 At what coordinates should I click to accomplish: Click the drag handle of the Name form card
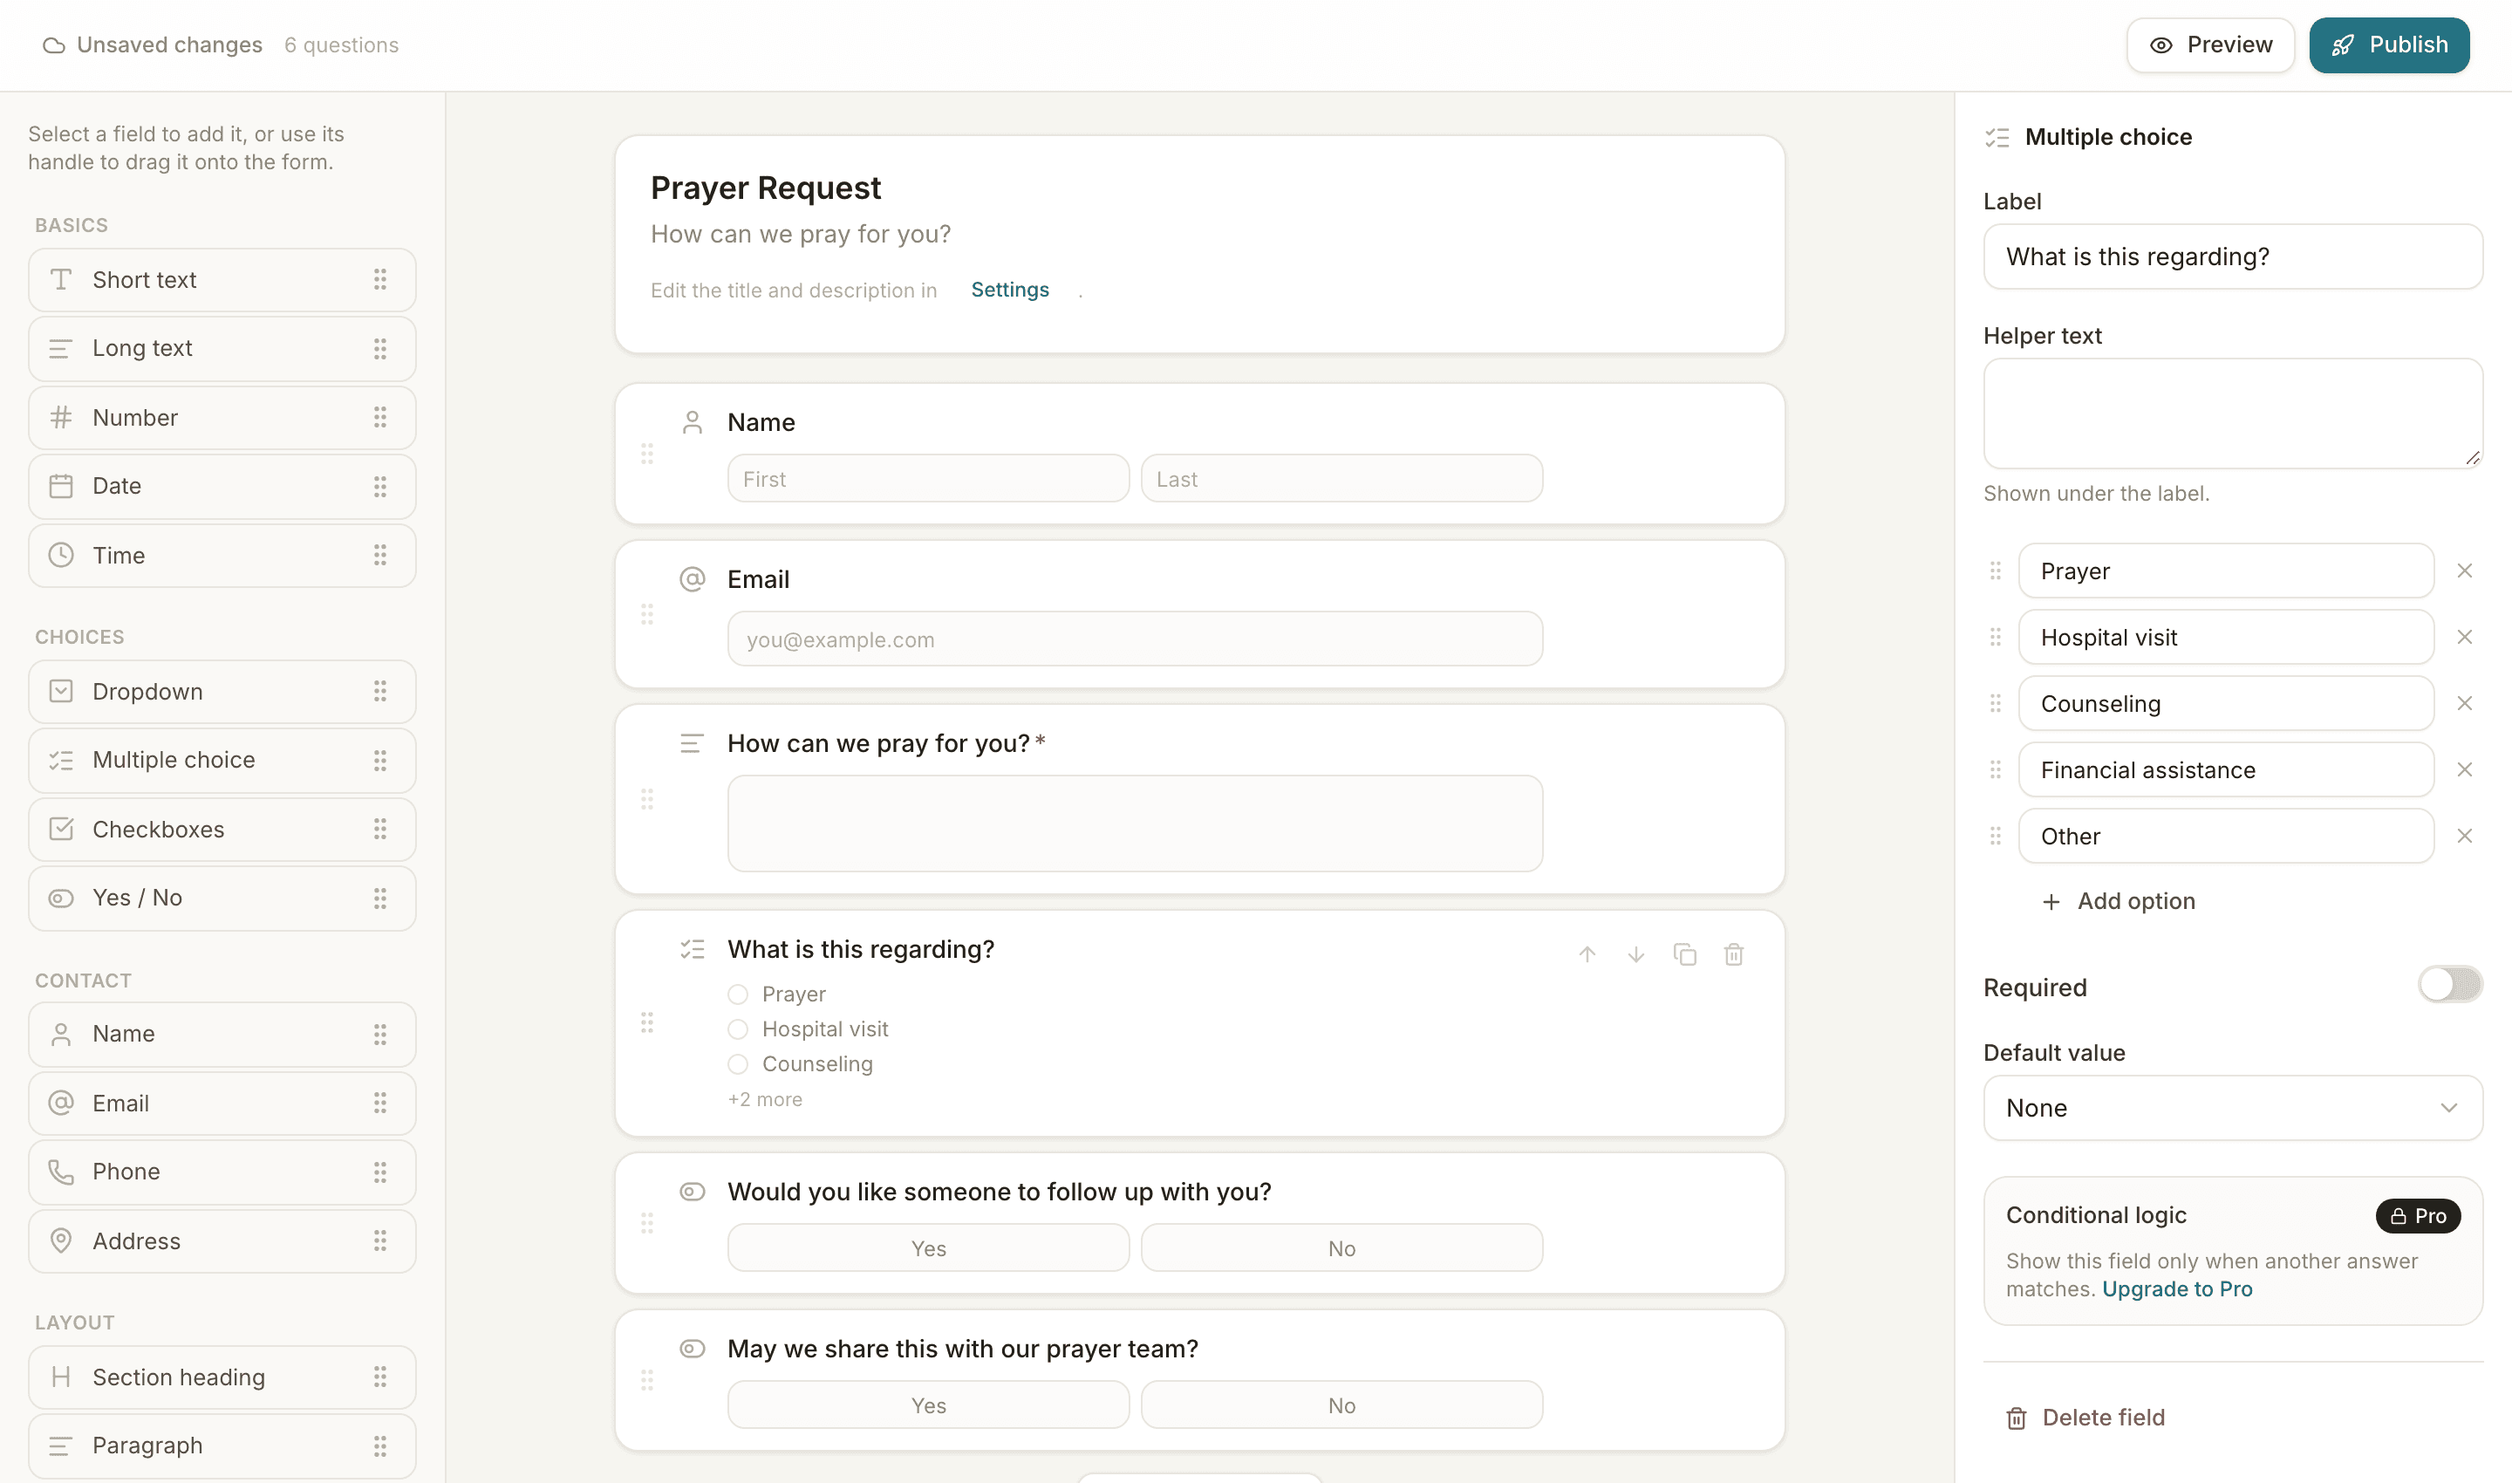(647, 454)
